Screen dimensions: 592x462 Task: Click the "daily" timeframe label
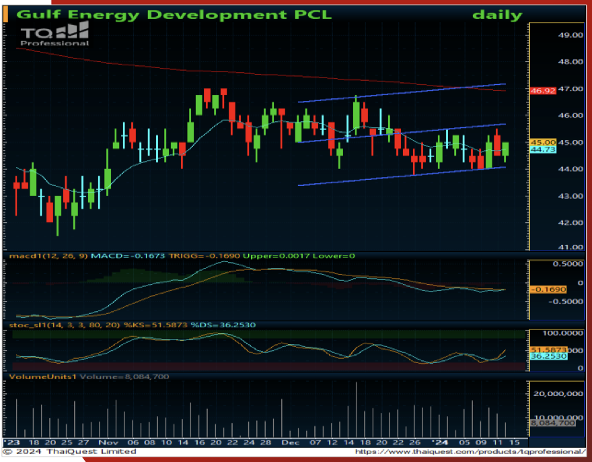coord(497,15)
